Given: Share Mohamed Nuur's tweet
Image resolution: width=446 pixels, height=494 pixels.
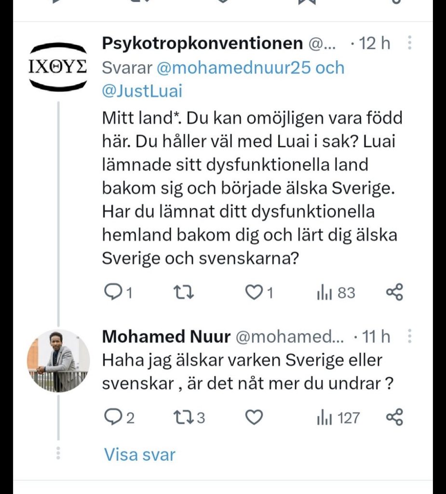Looking at the screenshot, I should click(x=394, y=417).
